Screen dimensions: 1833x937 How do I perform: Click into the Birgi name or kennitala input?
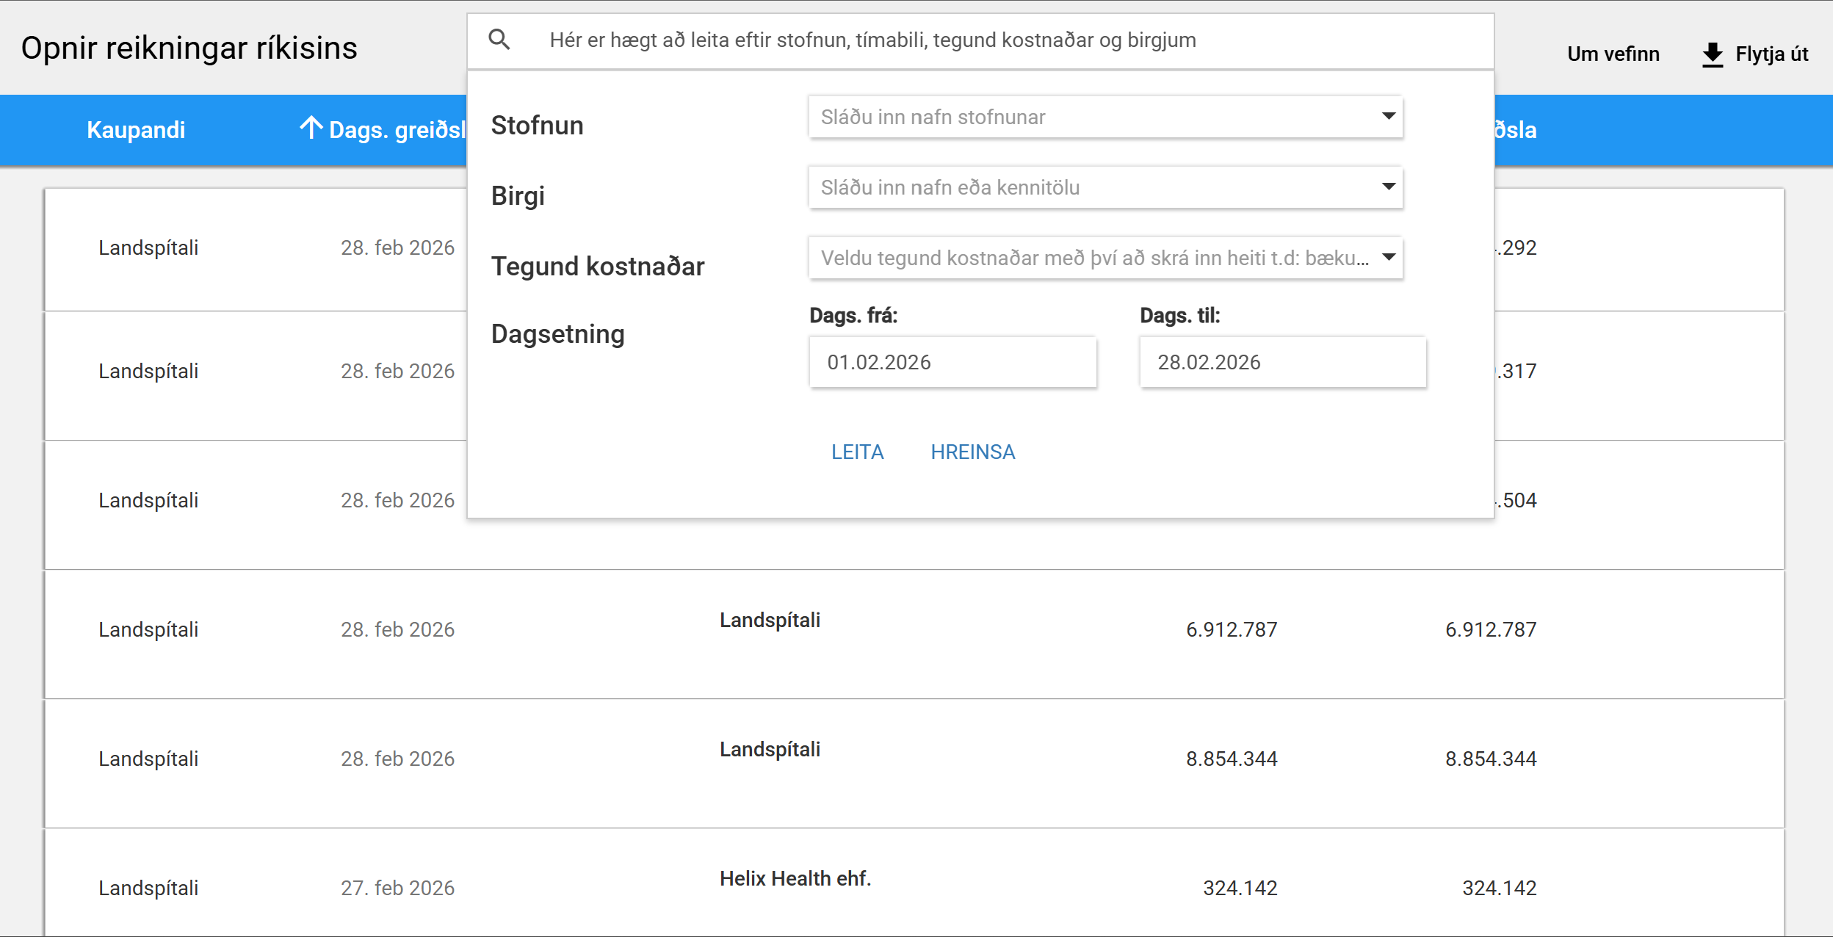pos(1087,187)
